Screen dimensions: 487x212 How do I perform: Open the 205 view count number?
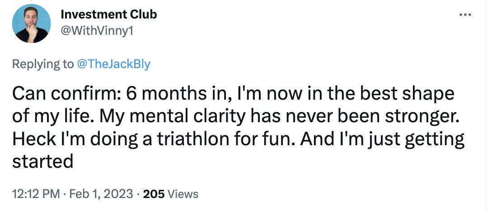click(x=154, y=194)
